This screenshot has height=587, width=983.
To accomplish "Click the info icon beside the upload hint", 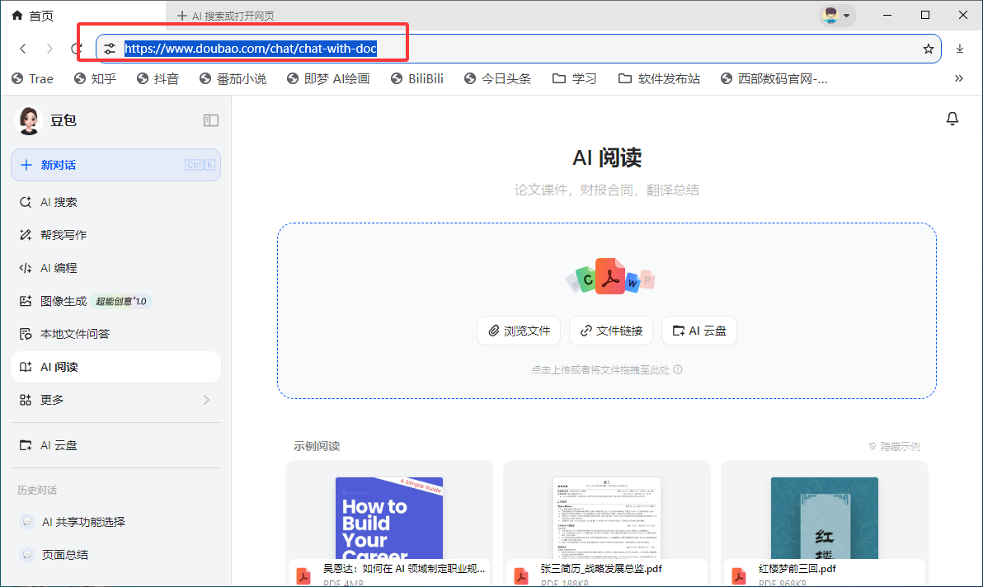I will 678,369.
